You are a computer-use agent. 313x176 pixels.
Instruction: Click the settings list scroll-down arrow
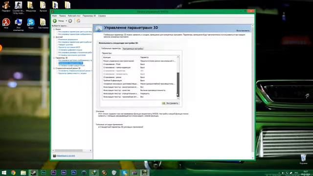(178, 98)
